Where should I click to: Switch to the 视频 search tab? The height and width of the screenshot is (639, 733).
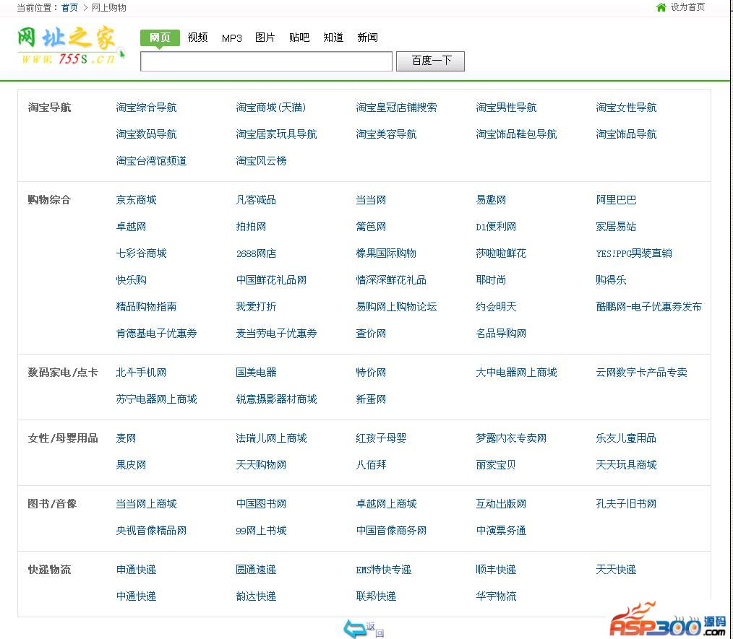pos(197,38)
